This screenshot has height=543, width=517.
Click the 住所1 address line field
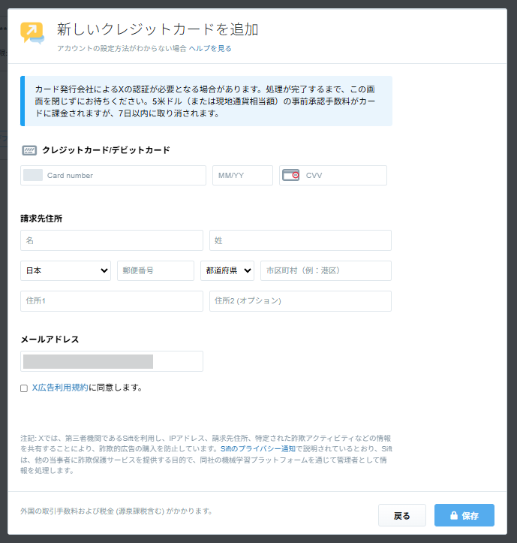tap(111, 300)
